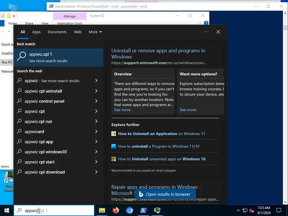
Task: Expand arrow for 'appwiz cpl app'
Action: pyautogui.click(x=96, y=141)
